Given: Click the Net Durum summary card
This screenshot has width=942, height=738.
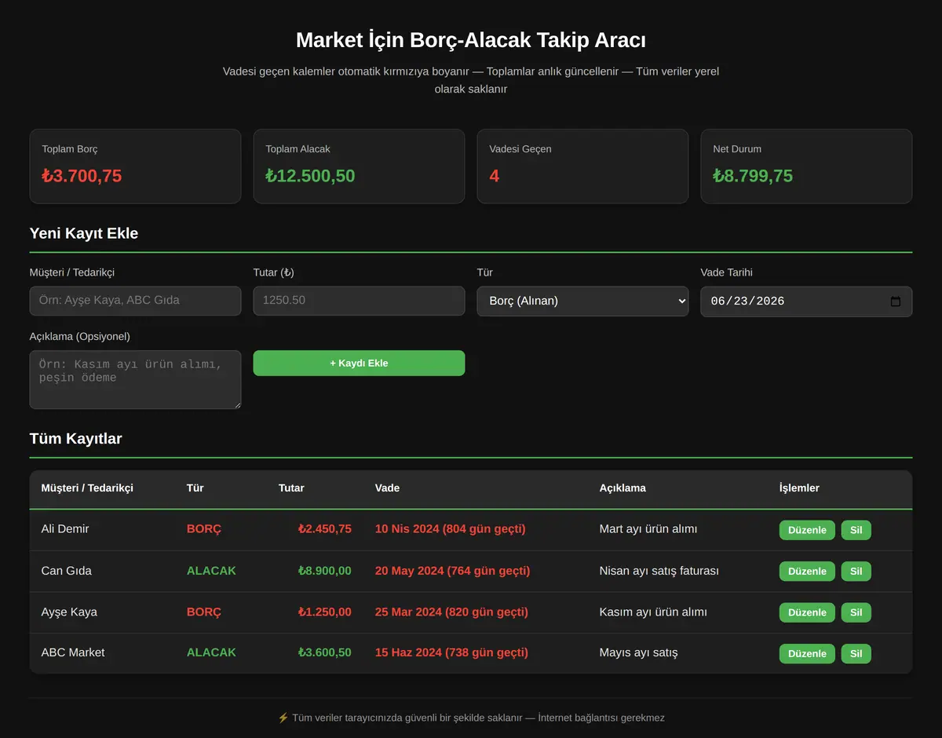Looking at the screenshot, I should (806, 166).
